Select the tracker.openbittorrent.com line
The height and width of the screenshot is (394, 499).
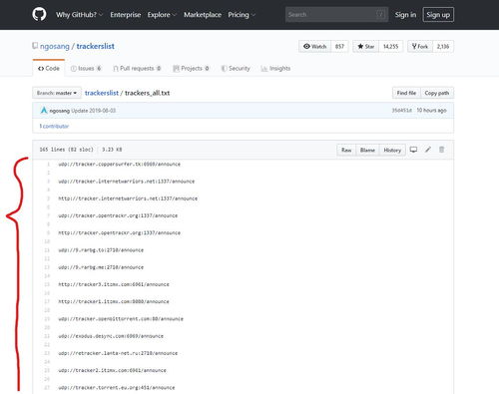[x=121, y=319]
